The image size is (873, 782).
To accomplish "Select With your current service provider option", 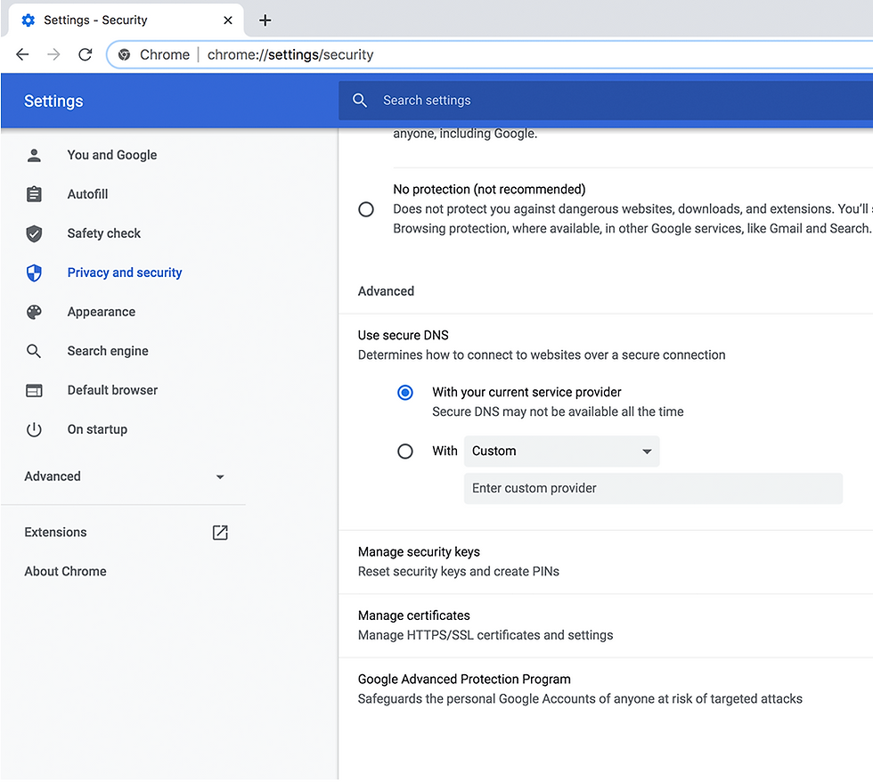I will click(x=404, y=393).
